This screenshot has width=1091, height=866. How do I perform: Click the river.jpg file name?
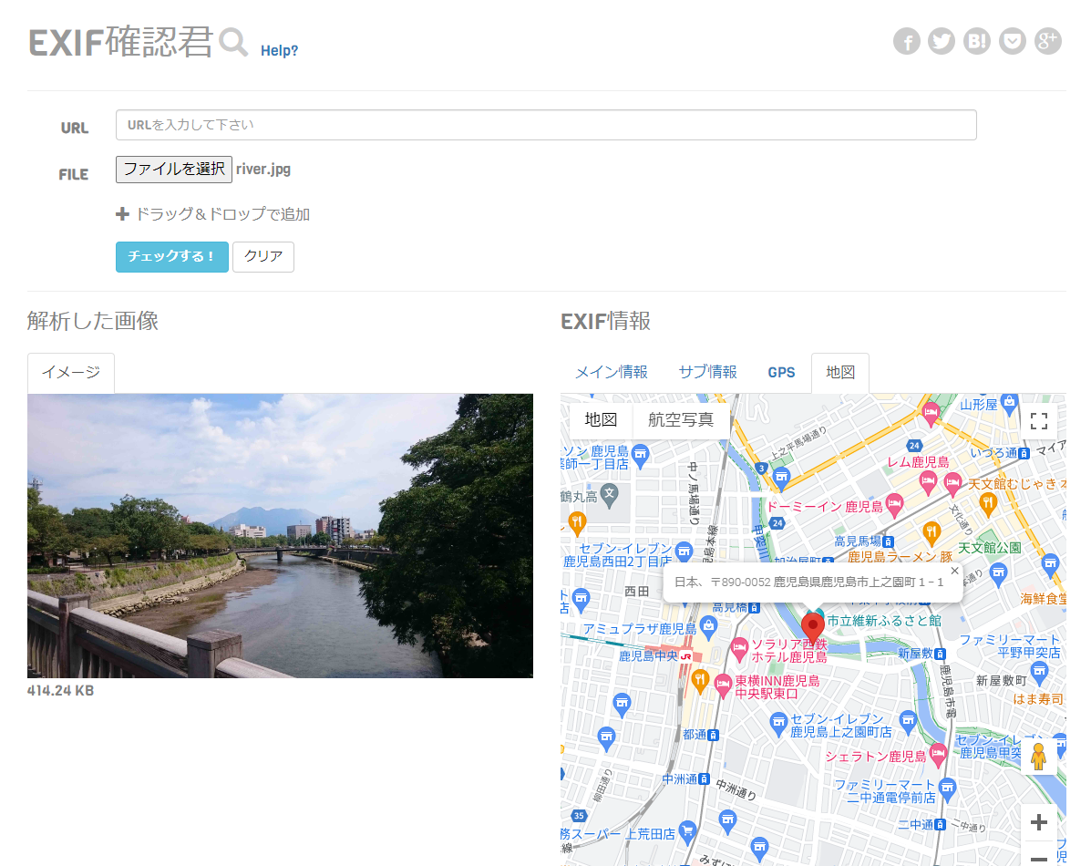[263, 170]
